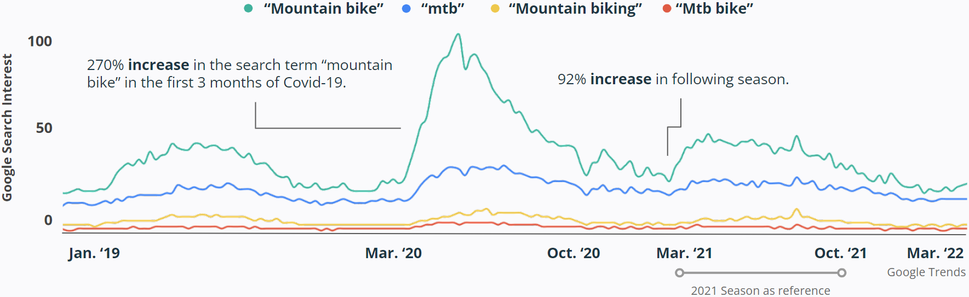Click the "2021 Season as reference" caption
The width and height of the screenshot is (969, 297).
pyautogui.click(x=760, y=290)
